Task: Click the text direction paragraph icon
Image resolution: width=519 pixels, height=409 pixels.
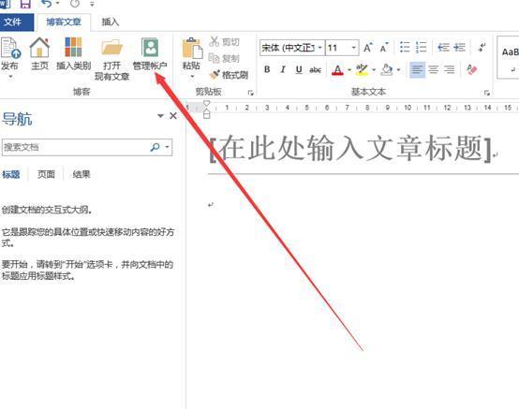Action: tap(482, 48)
